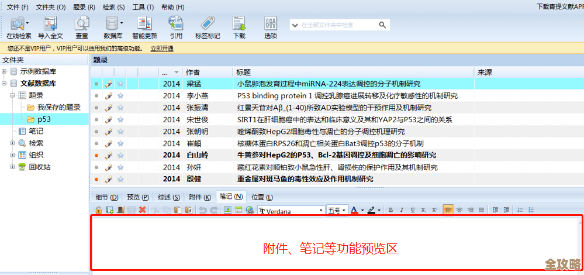The image size is (584, 275).
Task: Click the font color A button
Action: [x=354, y=210]
